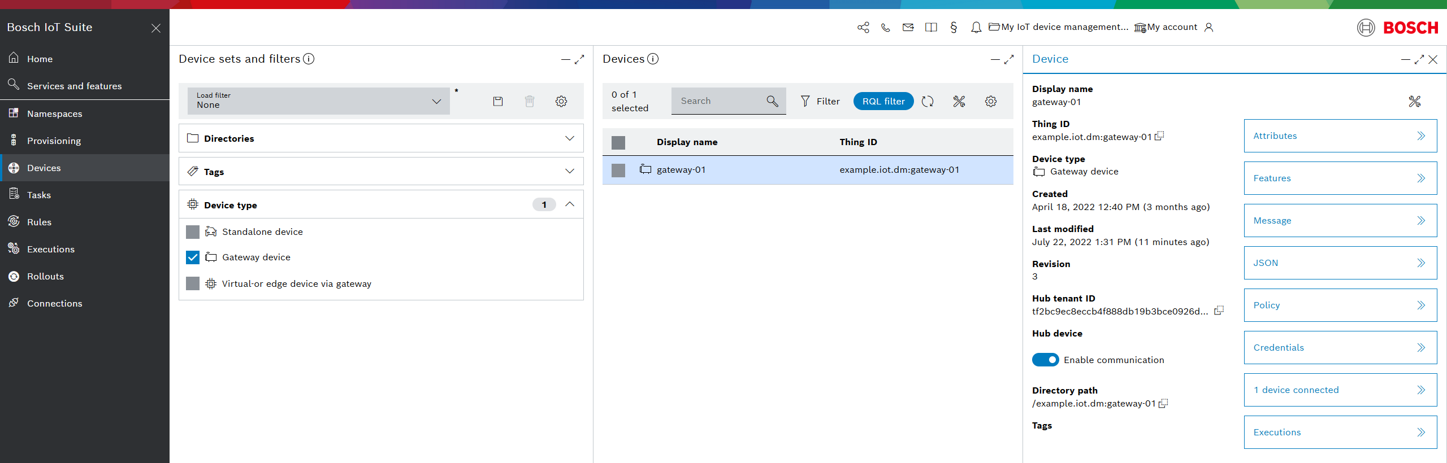Click the Search input field
The width and height of the screenshot is (1447, 463).
point(729,101)
